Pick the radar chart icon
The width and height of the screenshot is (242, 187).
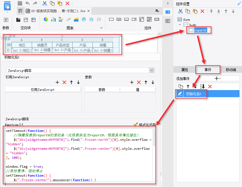coord(91,20)
